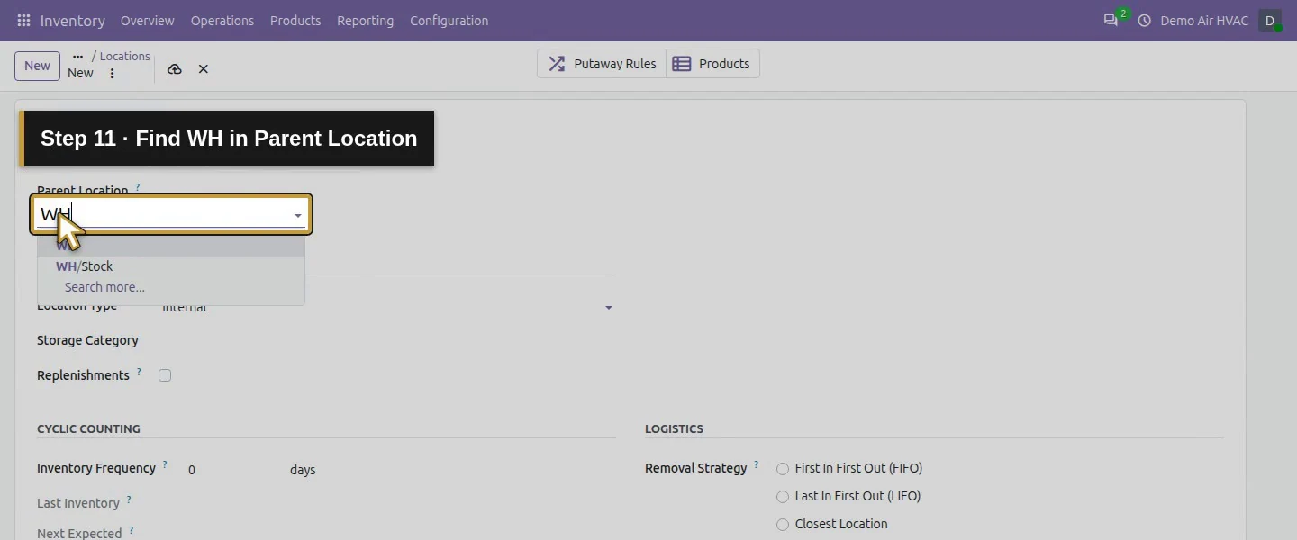Show collapsed breadcrumb ellipsis

pyautogui.click(x=77, y=56)
